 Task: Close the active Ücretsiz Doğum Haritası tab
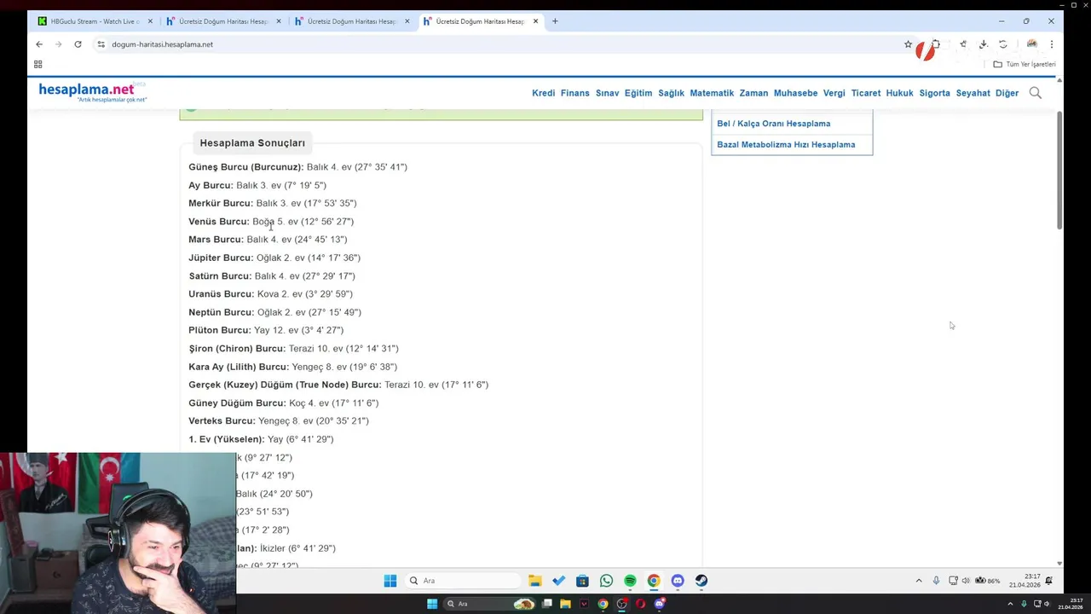536,21
